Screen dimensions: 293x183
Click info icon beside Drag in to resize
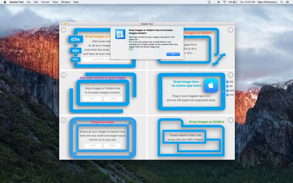(x=63, y=120)
